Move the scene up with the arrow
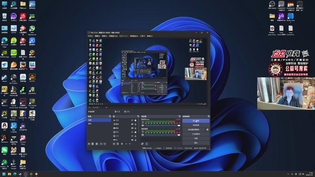 point(101,144)
